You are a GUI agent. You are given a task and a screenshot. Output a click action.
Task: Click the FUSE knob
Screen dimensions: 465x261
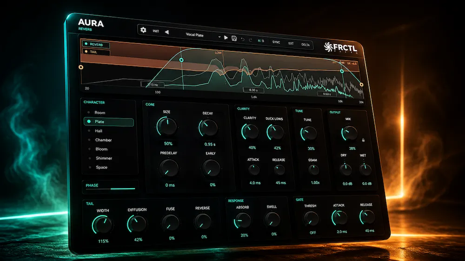coord(171,223)
